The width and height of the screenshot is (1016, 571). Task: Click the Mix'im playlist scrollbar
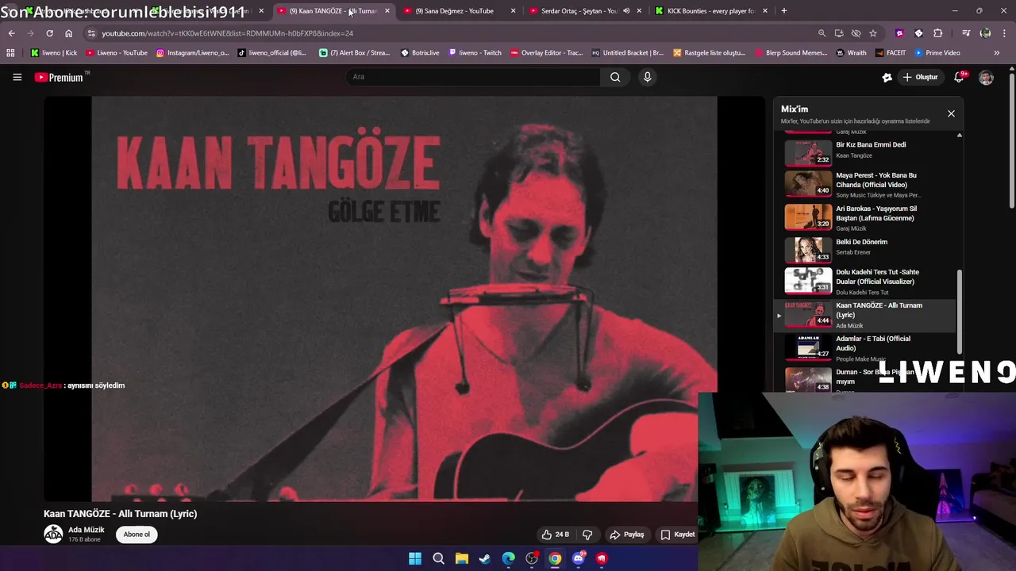pyautogui.click(x=960, y=311)
